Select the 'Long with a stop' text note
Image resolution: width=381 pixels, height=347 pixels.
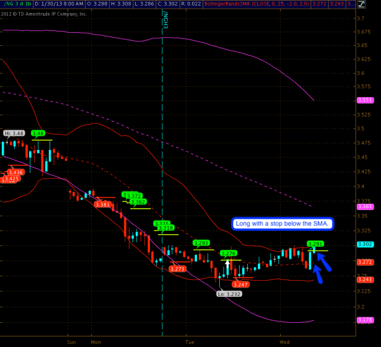click(x=283, y=224)
